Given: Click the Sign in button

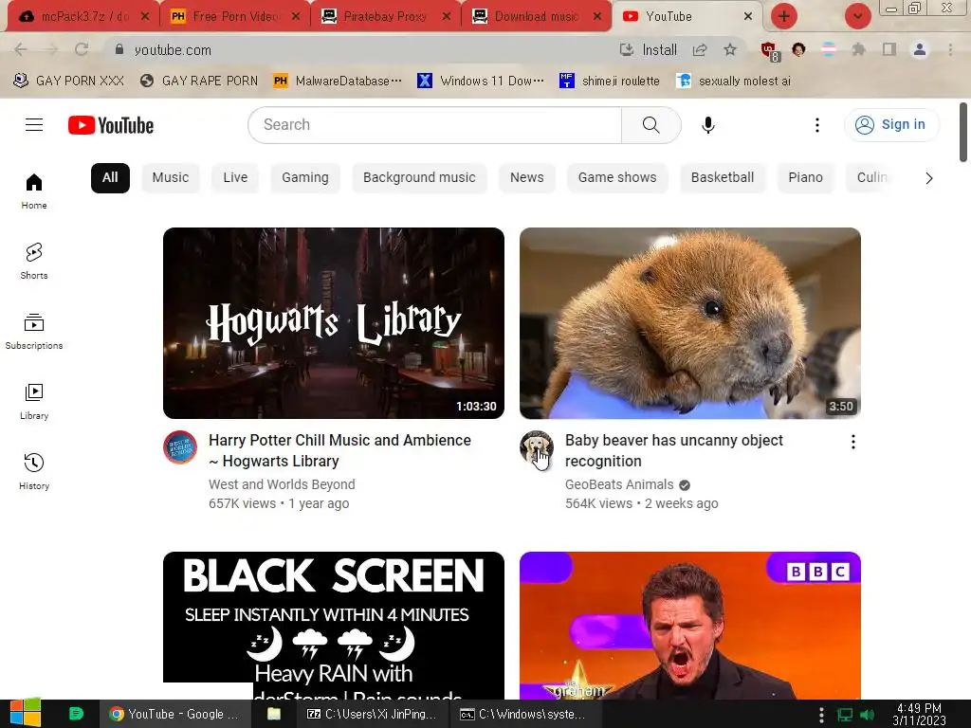Looking at the screenshot, I should click(x=891, y=124).
